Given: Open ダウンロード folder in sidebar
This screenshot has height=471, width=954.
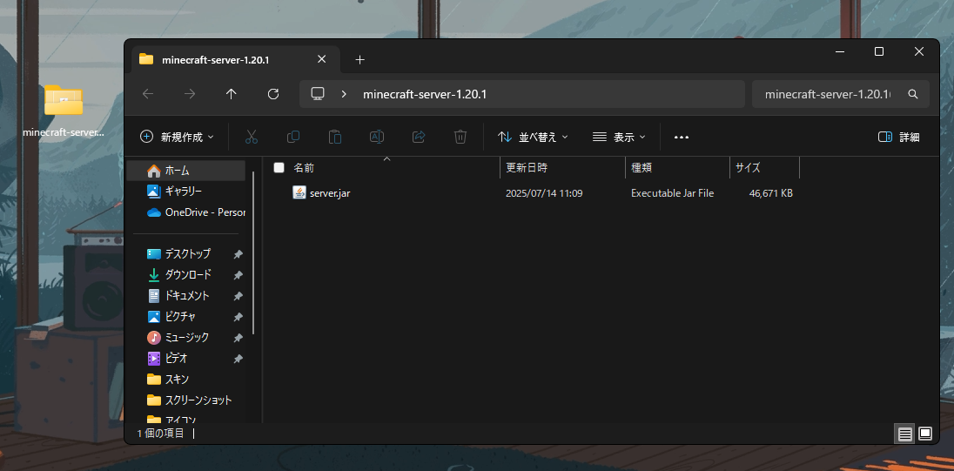Looking at the screenshot, I should point(186,274).
